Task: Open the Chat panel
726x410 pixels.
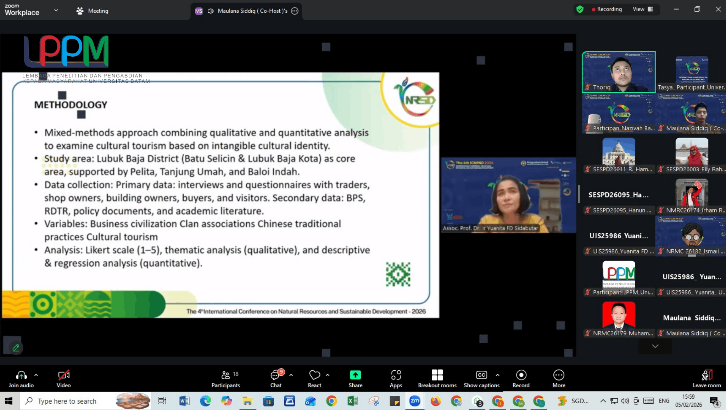Action: coord(276,379)
